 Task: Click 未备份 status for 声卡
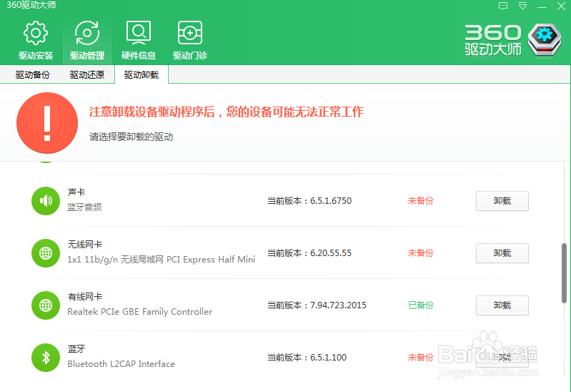(x=421, y=201)
